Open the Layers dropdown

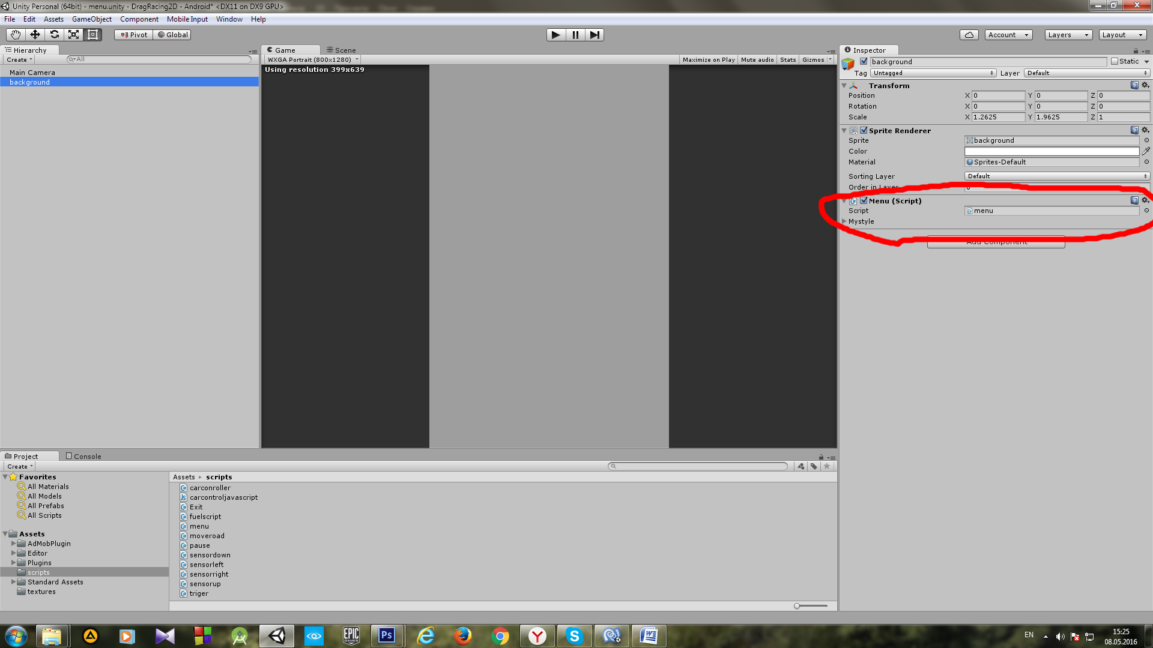(x=1068, y=35)
